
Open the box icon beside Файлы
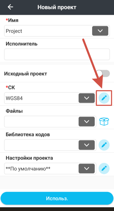[104, 121]
